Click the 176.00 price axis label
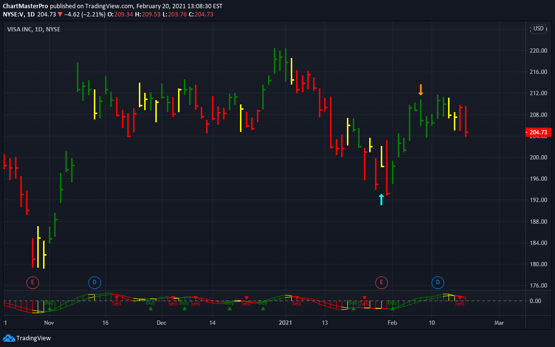The image size is (555, 347). [539, 286]
